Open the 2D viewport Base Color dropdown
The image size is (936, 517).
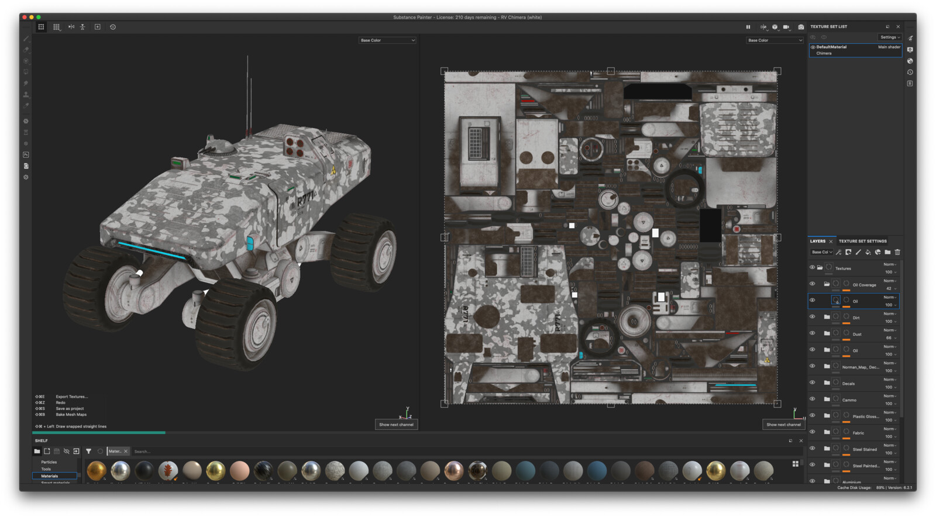[775, 40]
